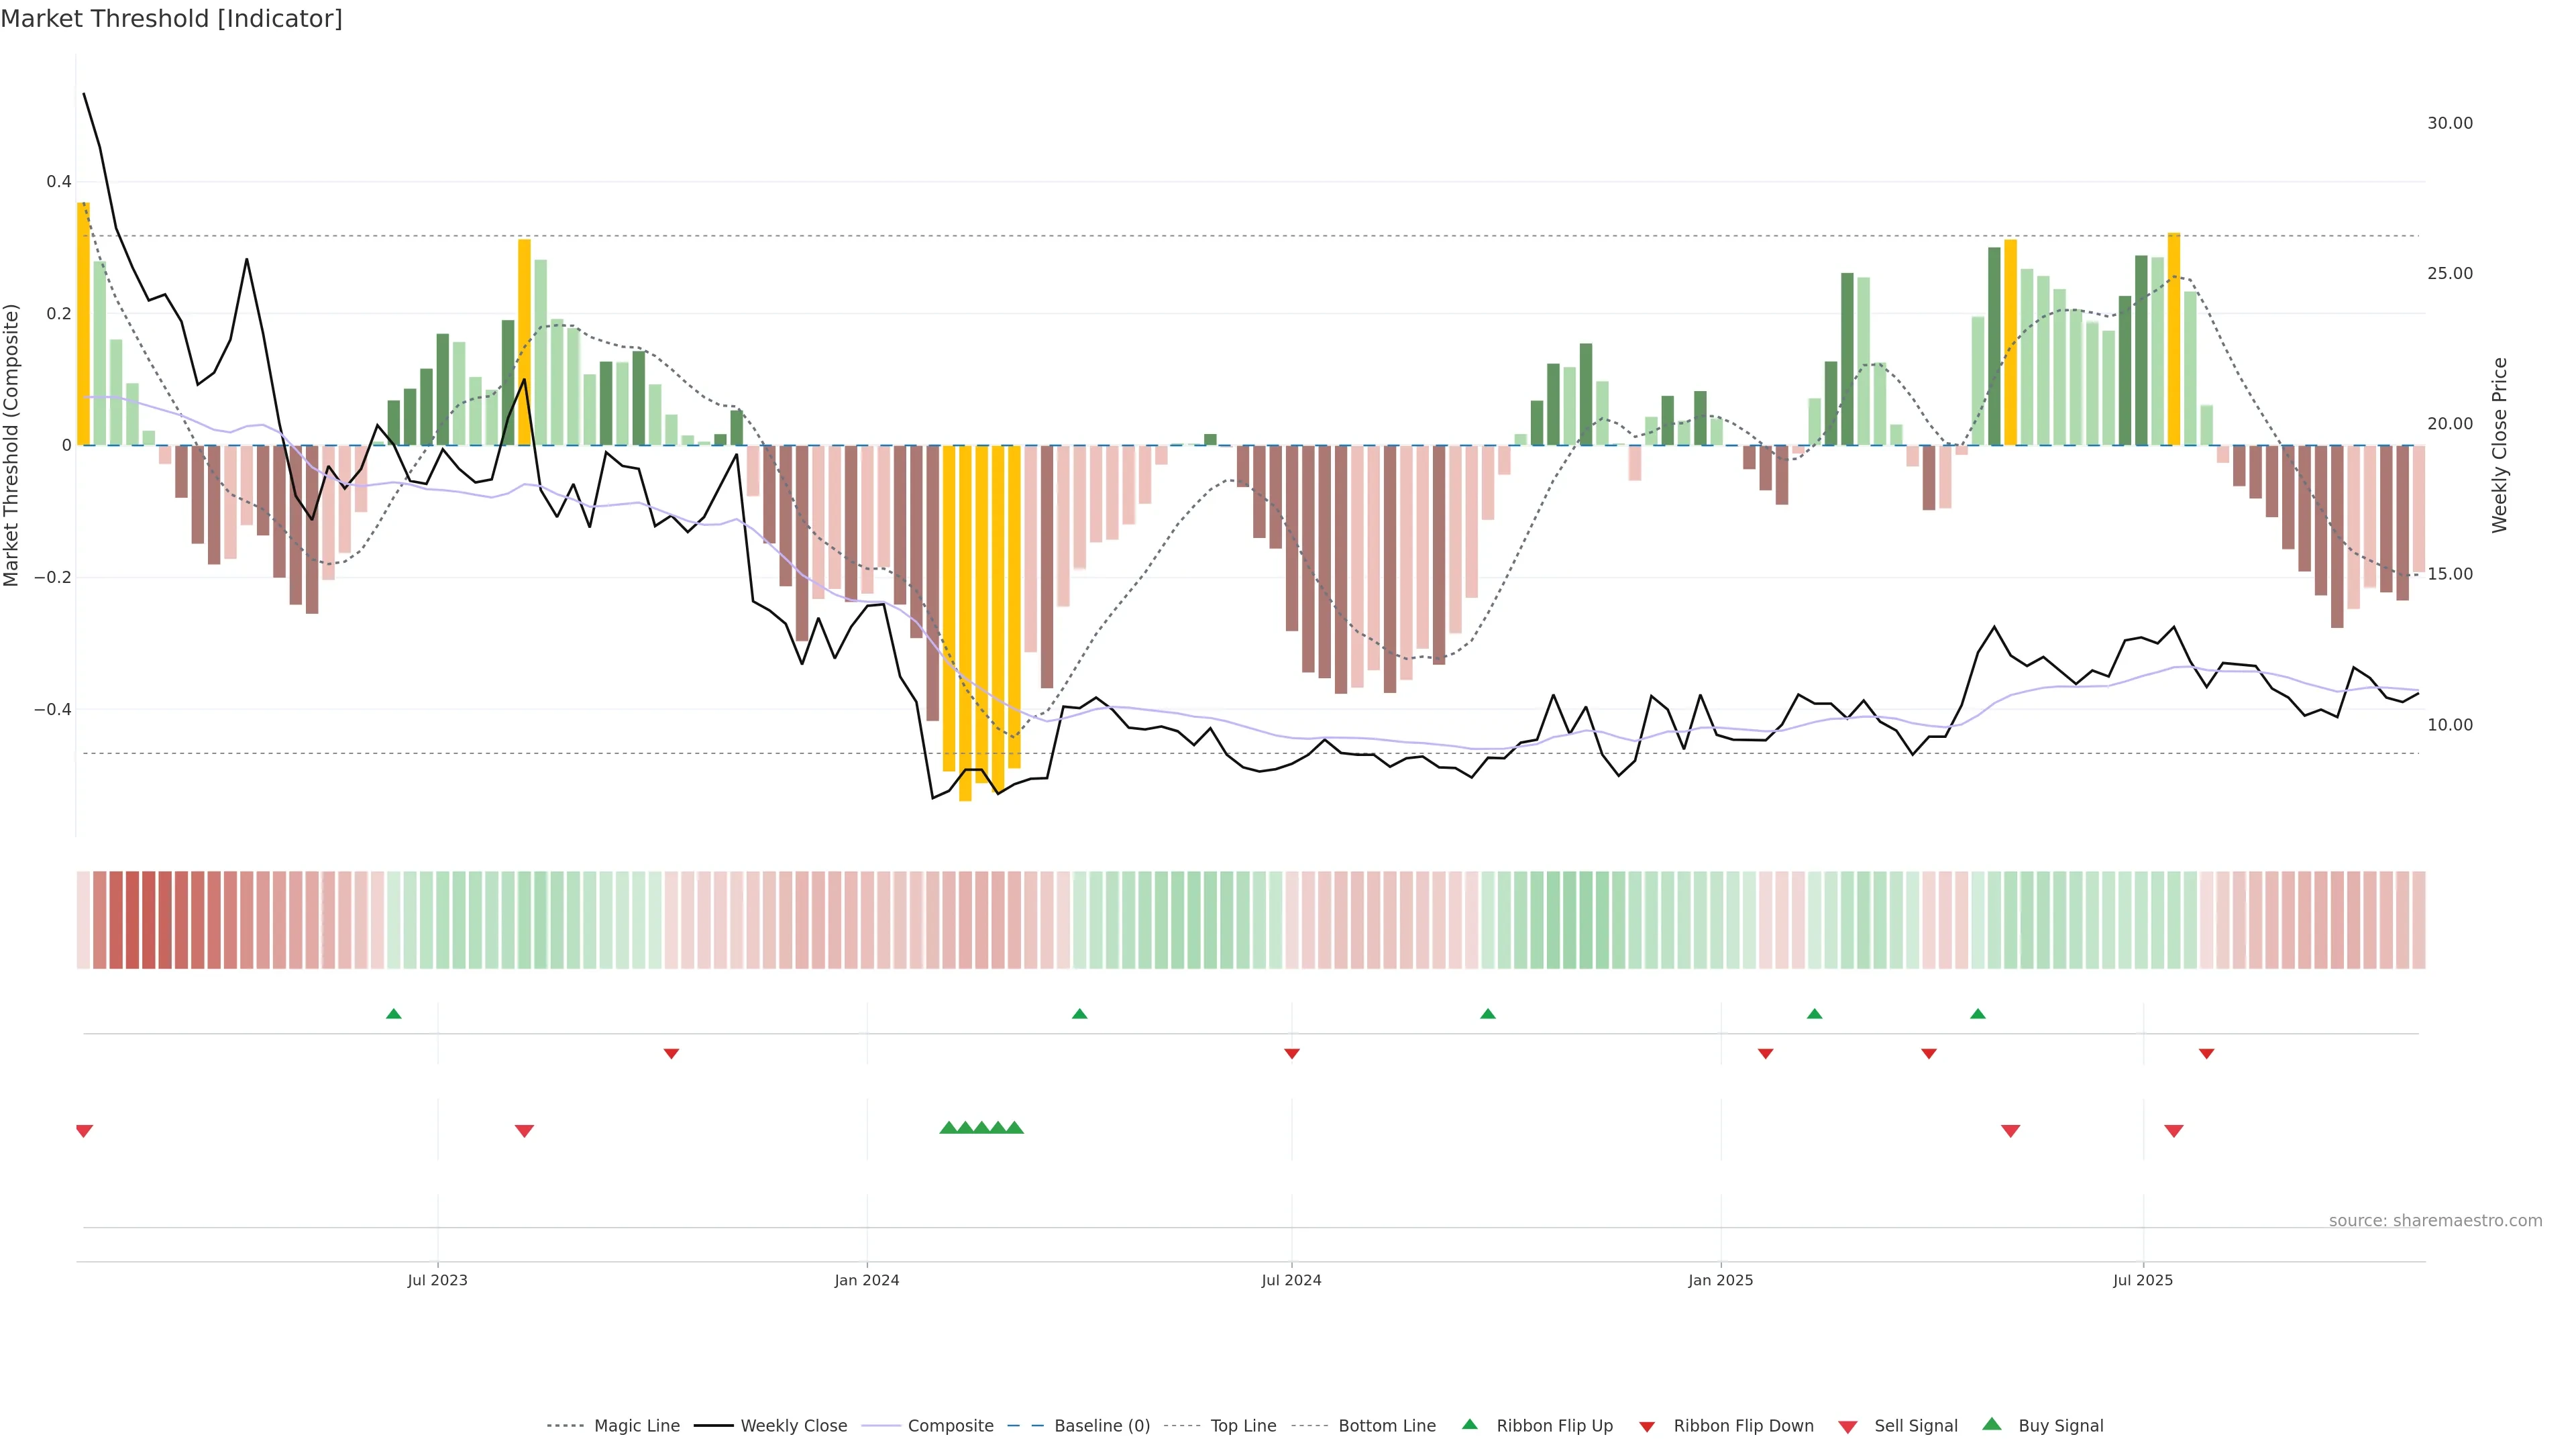Click the Jan 2024 axis label

pos(867,1280)
